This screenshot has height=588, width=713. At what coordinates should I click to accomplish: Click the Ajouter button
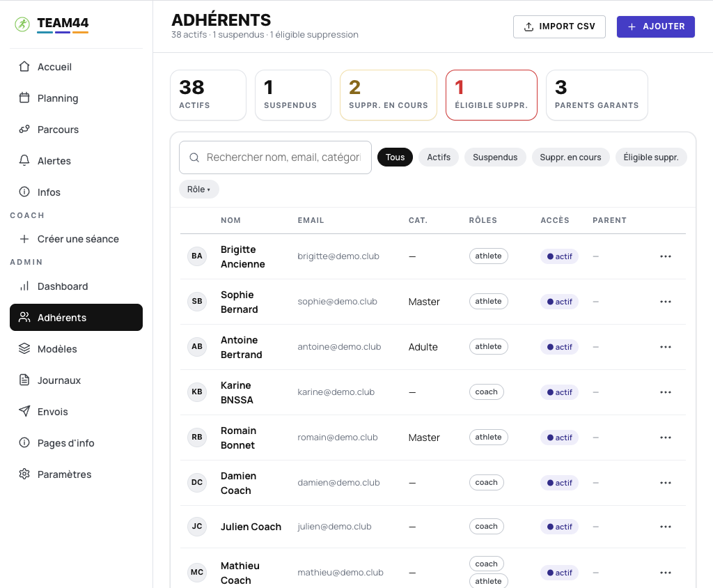click(x=655, y=27)
